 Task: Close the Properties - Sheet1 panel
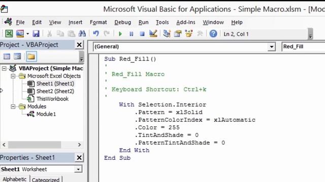pos(79,158)
